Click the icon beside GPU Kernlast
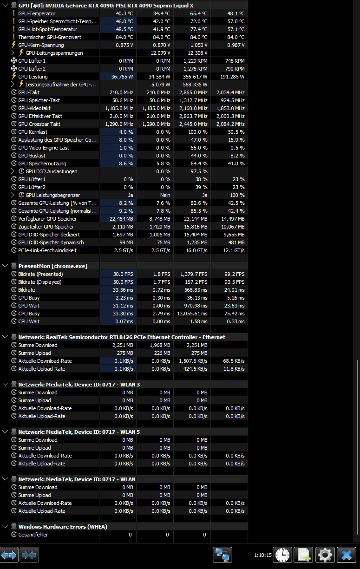 [x=14, y=132]
